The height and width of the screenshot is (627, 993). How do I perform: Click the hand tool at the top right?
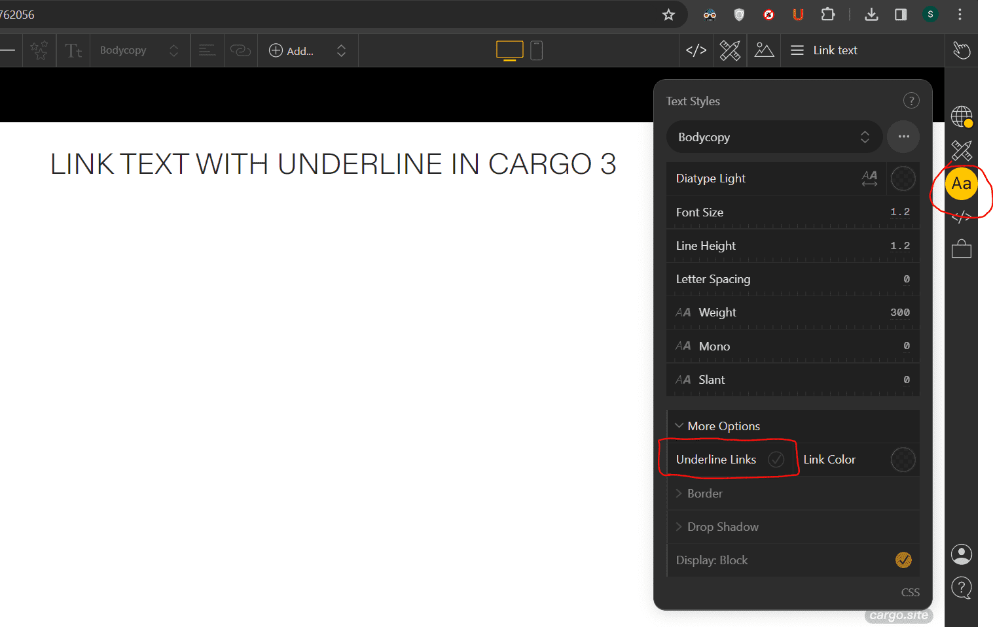961,50
